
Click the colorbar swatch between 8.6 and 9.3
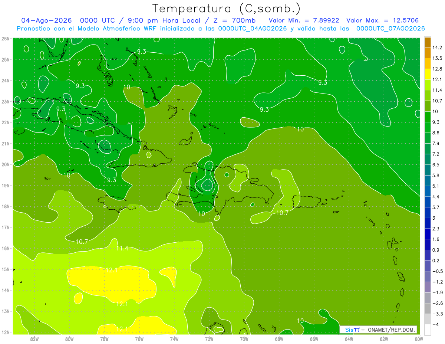[428, 127]
